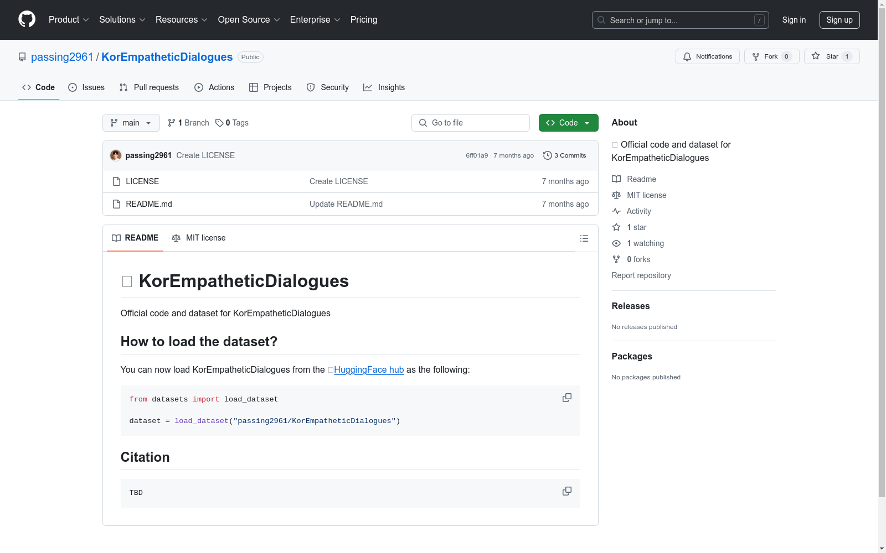View the 0 Tags link
886x553 pixels.
(x=232, y=123)
